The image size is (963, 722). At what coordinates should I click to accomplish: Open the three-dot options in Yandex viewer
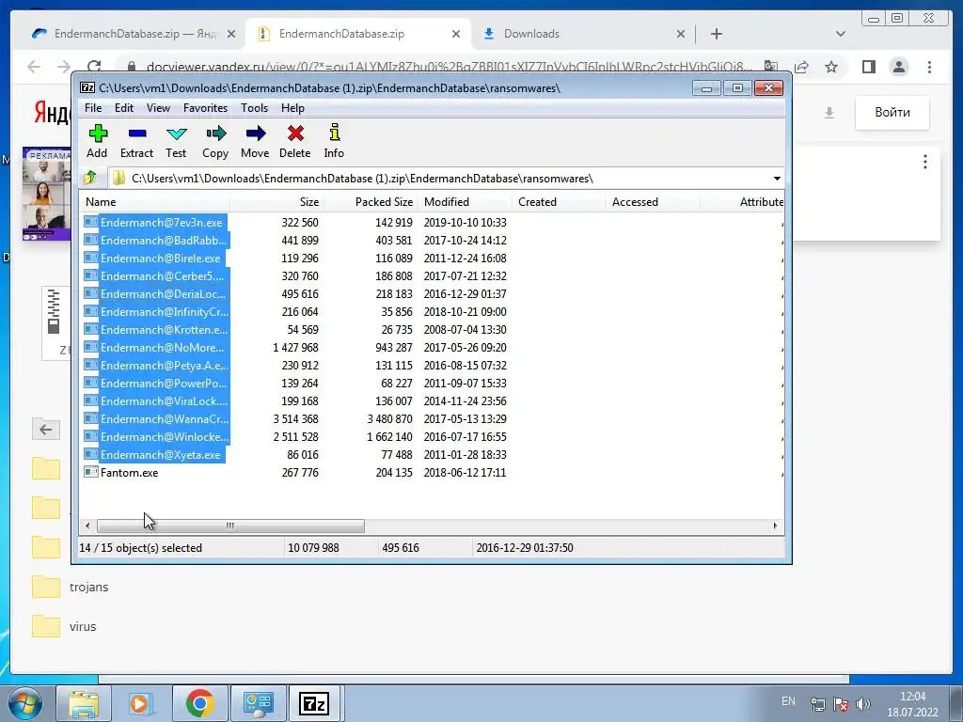925,162
